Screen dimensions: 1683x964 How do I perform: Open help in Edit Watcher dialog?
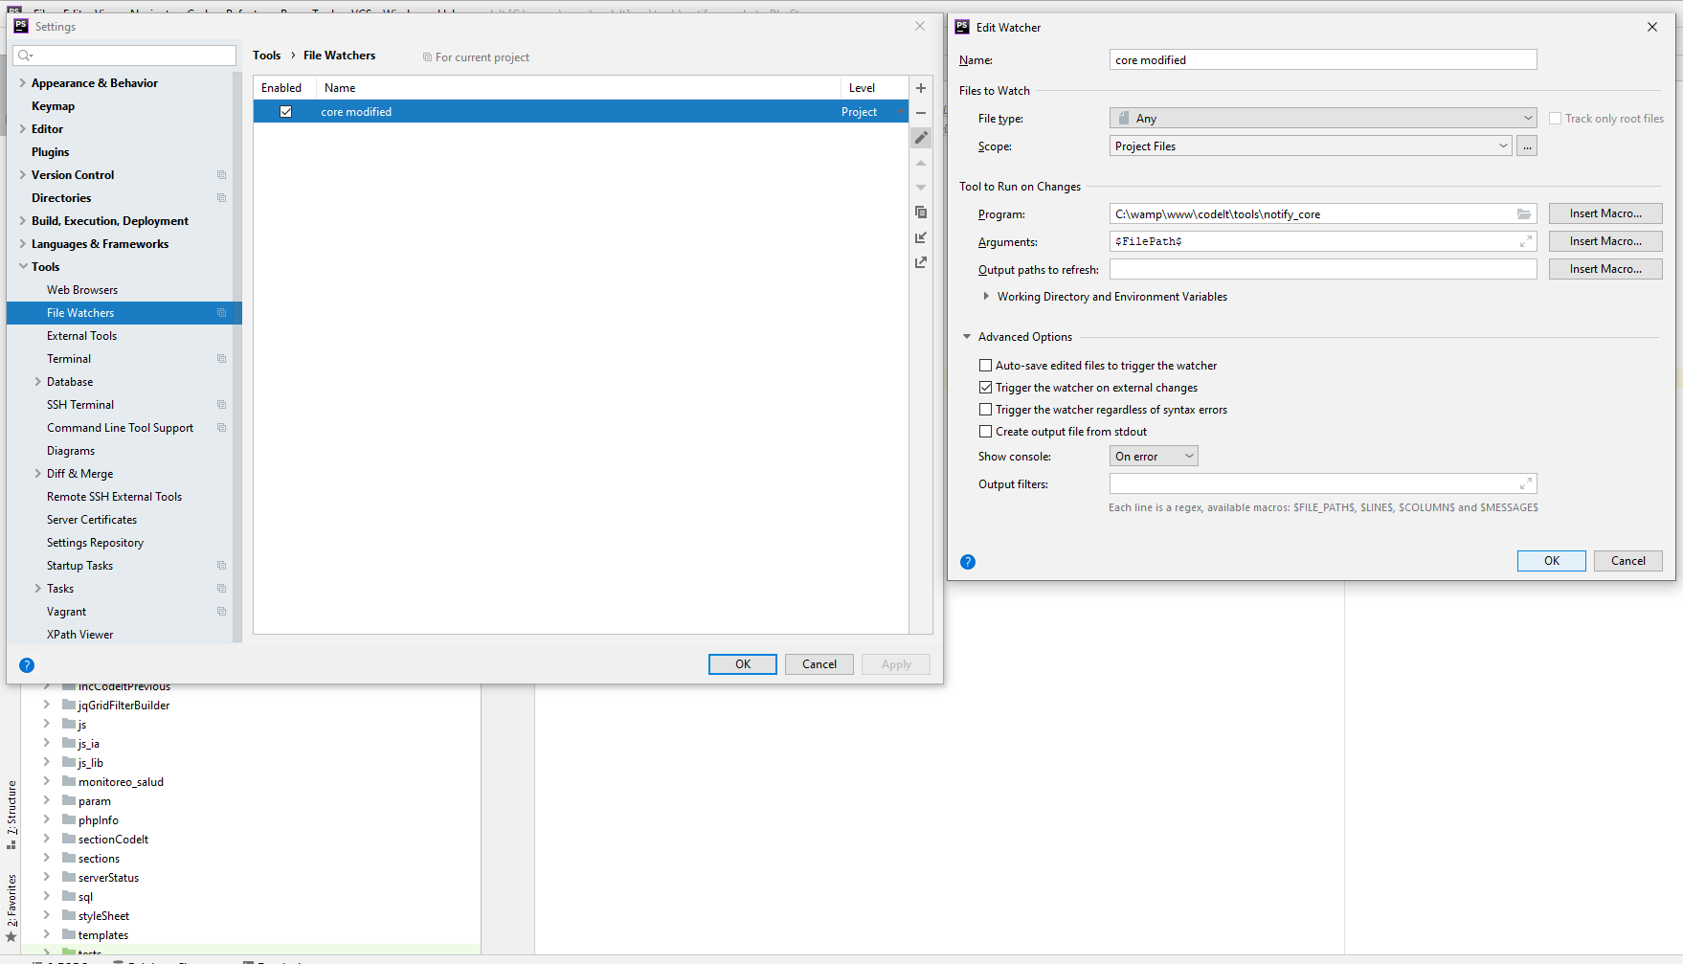968,562
